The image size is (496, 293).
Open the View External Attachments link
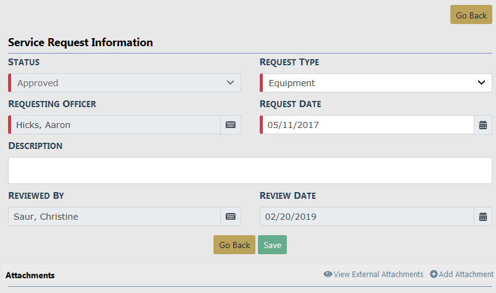pos(378,275)
